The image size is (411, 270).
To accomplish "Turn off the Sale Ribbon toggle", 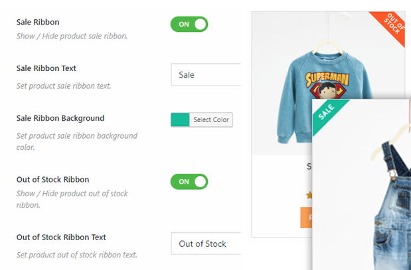I will pos(189,24).
